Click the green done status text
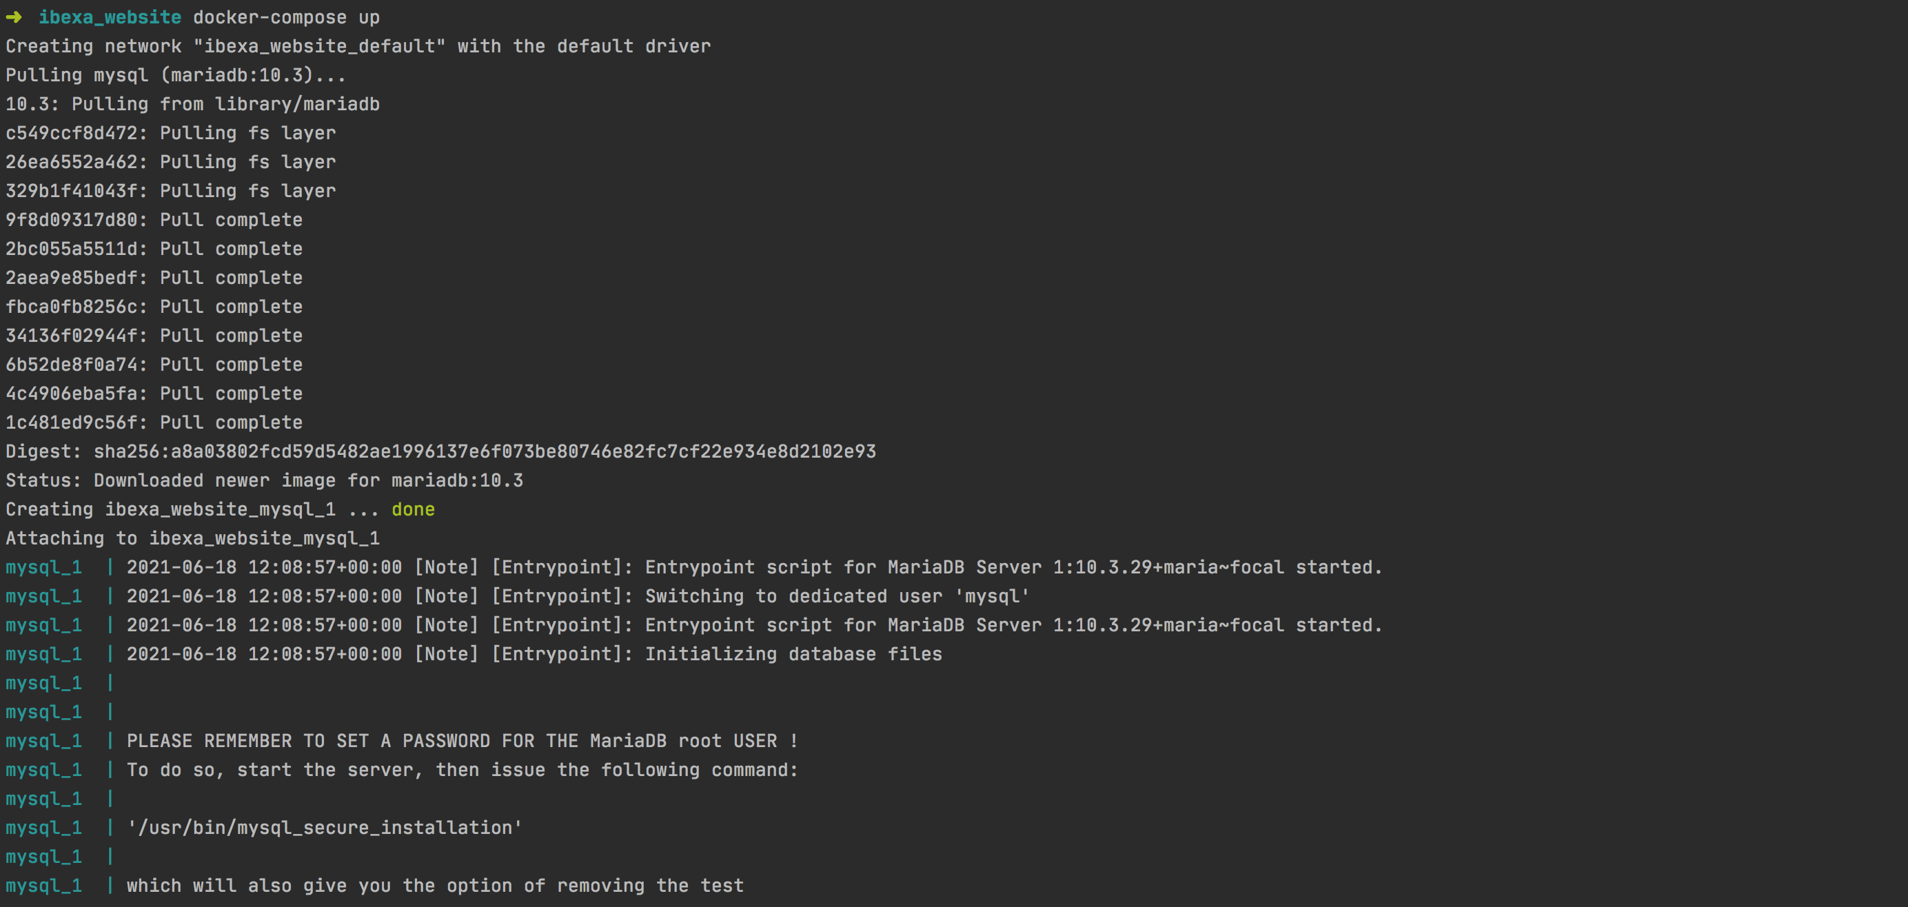This screenshot has height=907, width=1908. coord(413,509)
